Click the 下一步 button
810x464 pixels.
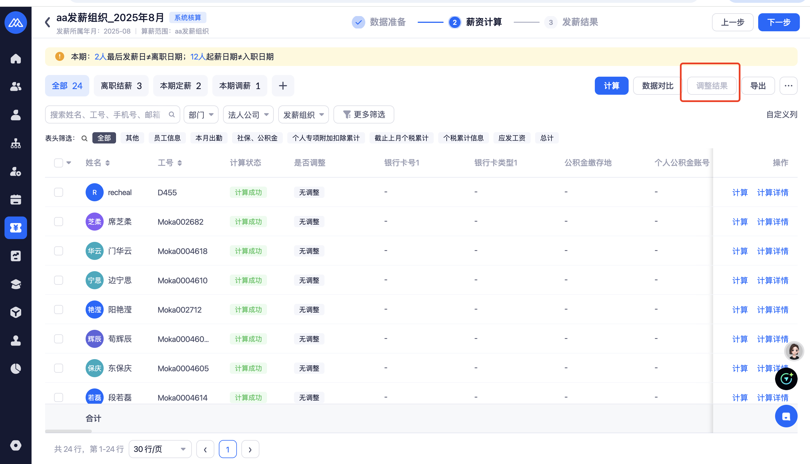click(x=778, y=22)
